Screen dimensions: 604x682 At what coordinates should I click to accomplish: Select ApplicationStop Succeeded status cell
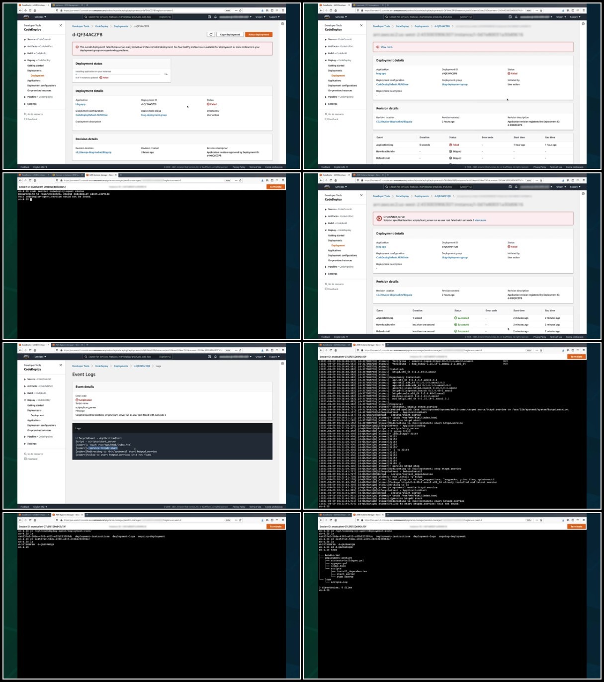click(x=462, y=318)
